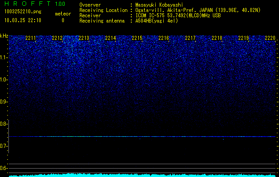This screenshot has width=279, height=177.
Task: Click the meteor count value 0
Action: (x=63, y=20)
